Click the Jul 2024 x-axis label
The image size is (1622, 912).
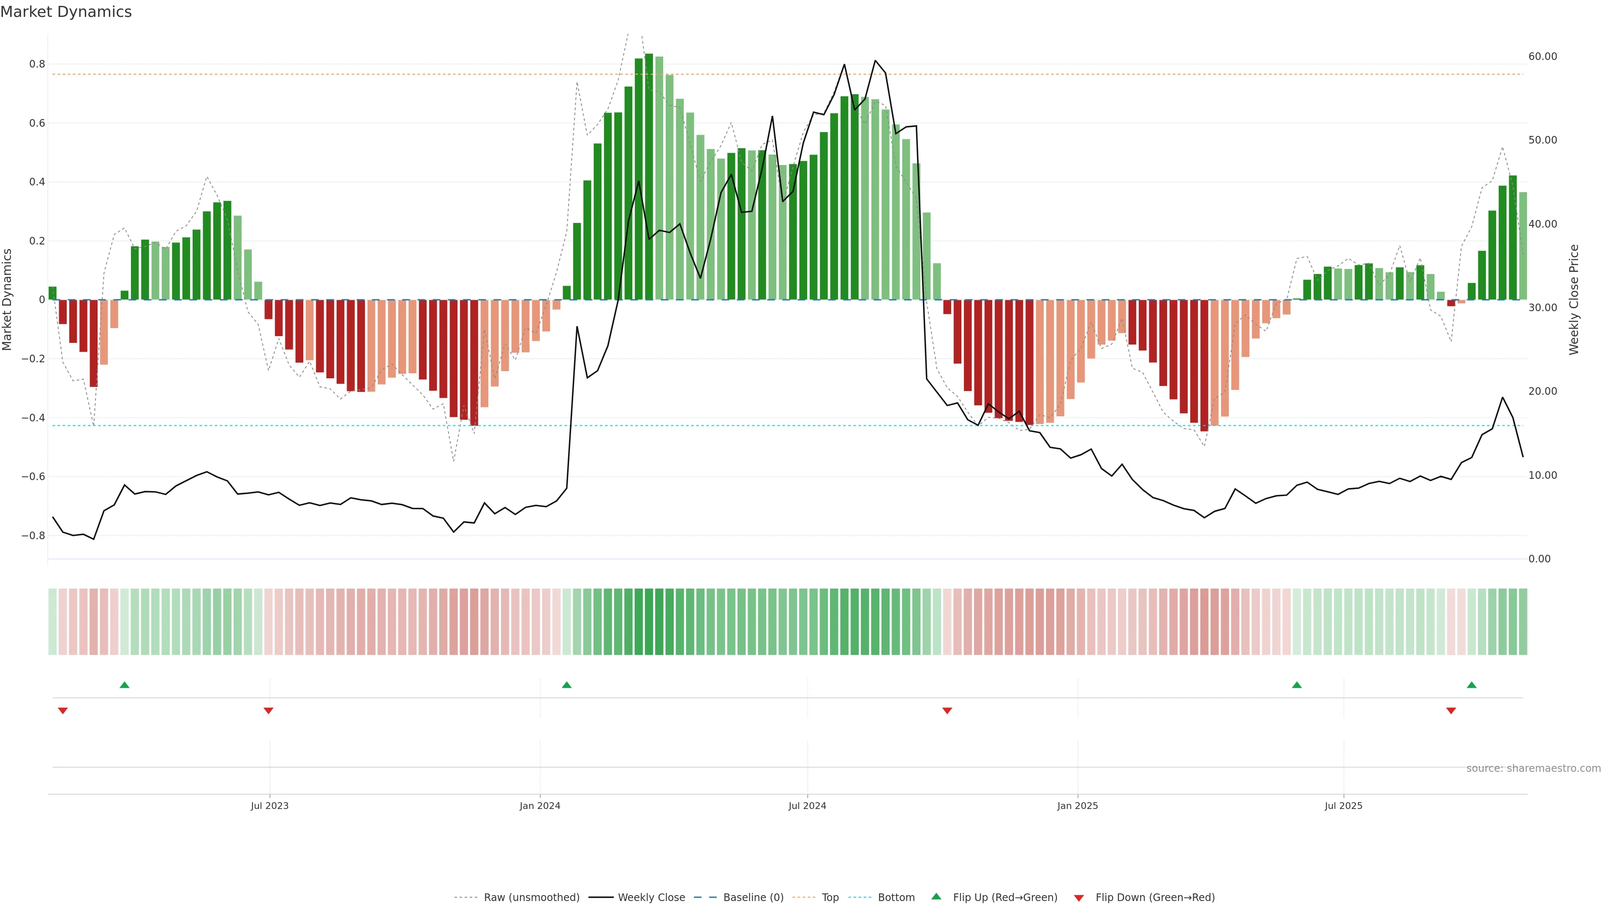(807, 806)
